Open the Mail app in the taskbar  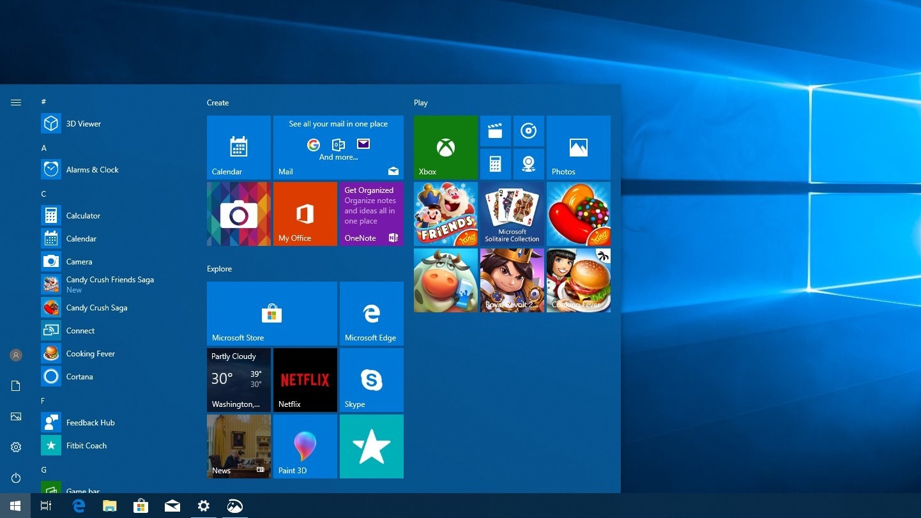[172, 506]
